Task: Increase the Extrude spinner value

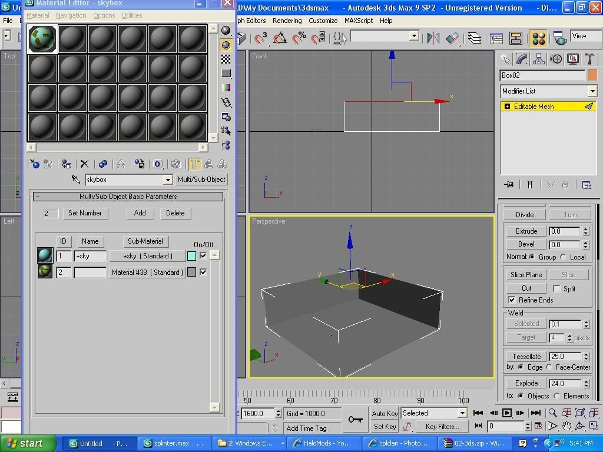Action: [x=586, y=229]
